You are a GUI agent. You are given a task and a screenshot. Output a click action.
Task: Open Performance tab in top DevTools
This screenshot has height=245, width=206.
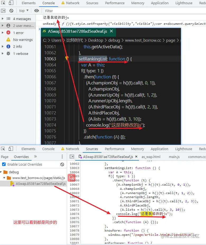pyautogui.click(x=115, y=3)
